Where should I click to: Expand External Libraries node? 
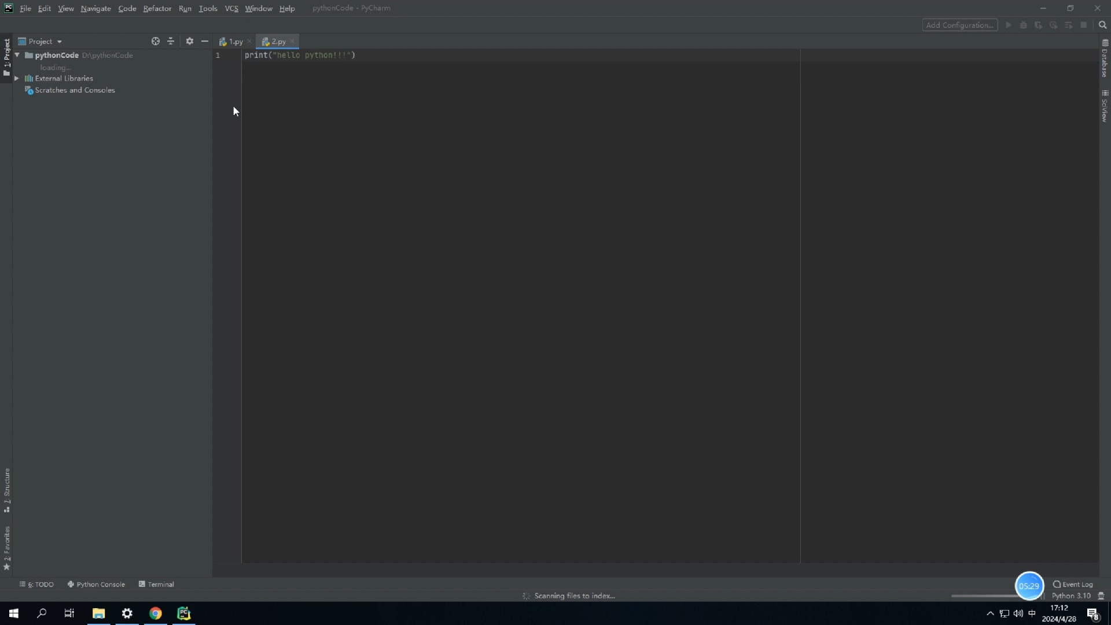tap(17, 78)
